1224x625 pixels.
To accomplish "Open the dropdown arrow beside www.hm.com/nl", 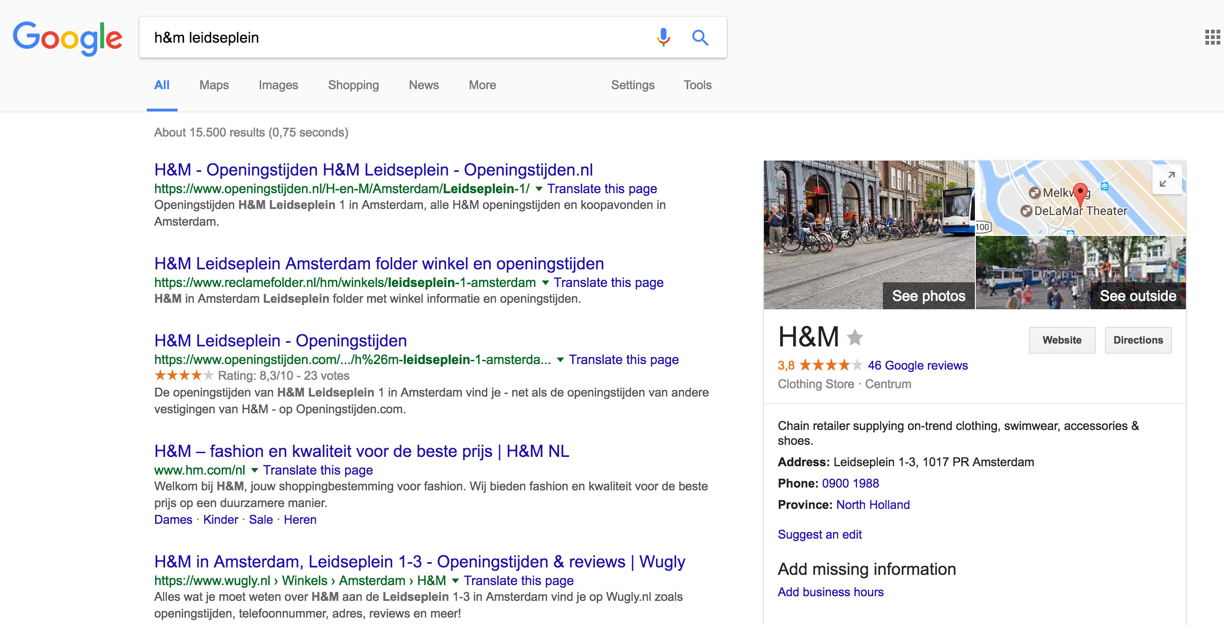I will [255, 470].
